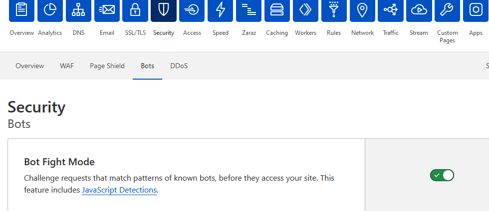Select the Access icon
This screenshot has height=211, width=489.
pyautogui.click(x=192, y=10)
